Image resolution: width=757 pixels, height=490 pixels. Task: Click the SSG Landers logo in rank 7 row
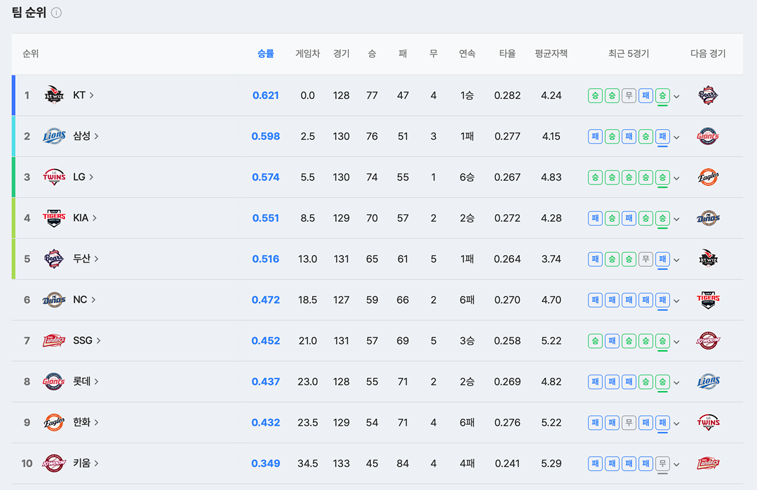point(54,341)
